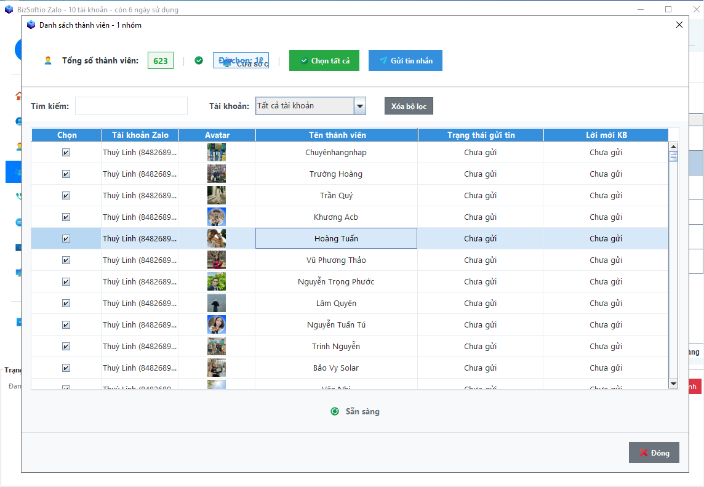The width and height of the screenshot is (704, 487).
Task: Click the Tất cả tài khoản combo box
Action: [x=305, y=106]
